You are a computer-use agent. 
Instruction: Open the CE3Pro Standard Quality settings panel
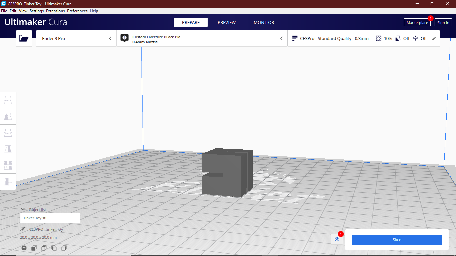[364, 38]
